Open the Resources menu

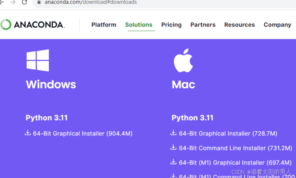pos(240,25)
